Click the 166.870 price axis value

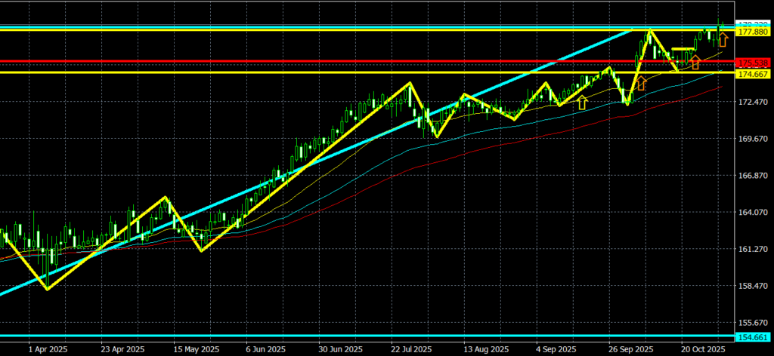coord(753,176)
